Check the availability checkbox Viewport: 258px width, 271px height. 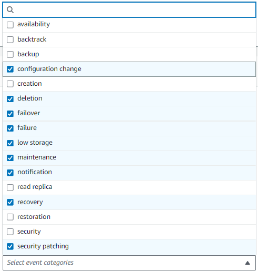tap(10, 25)
